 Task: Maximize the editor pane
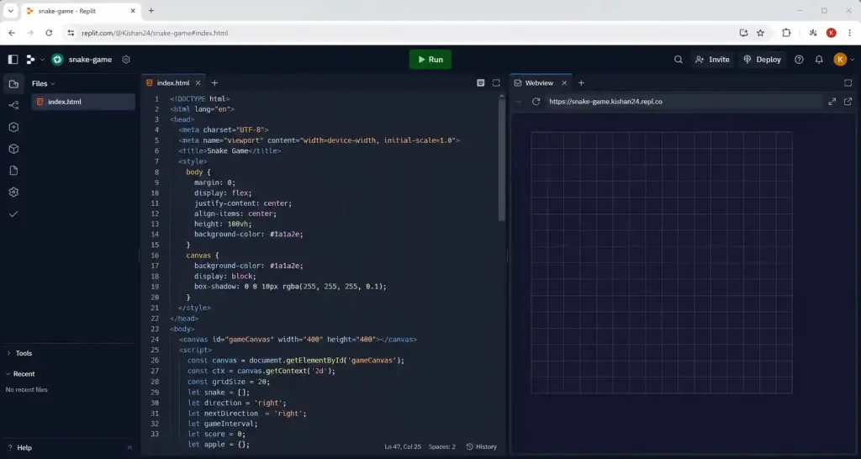tap(496, 83)
